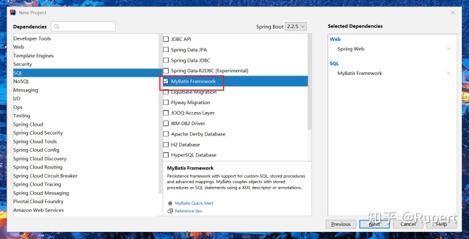
Task: Select Amazon Web Services category
Action: point(38,210)
